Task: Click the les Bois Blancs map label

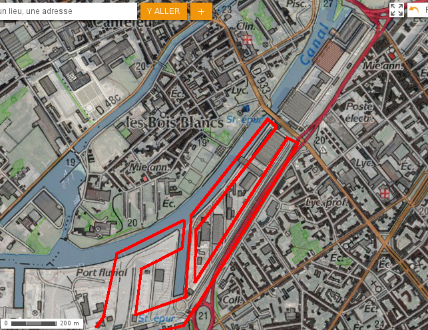Action: pyautogui.click(x=175, y=122)
